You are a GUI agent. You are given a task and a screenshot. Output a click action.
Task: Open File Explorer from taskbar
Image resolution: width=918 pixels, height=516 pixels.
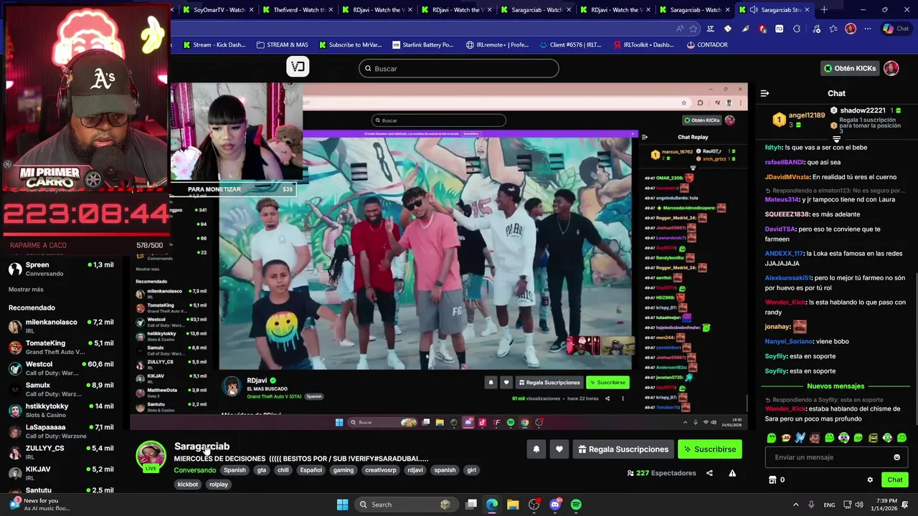(513, 505)
